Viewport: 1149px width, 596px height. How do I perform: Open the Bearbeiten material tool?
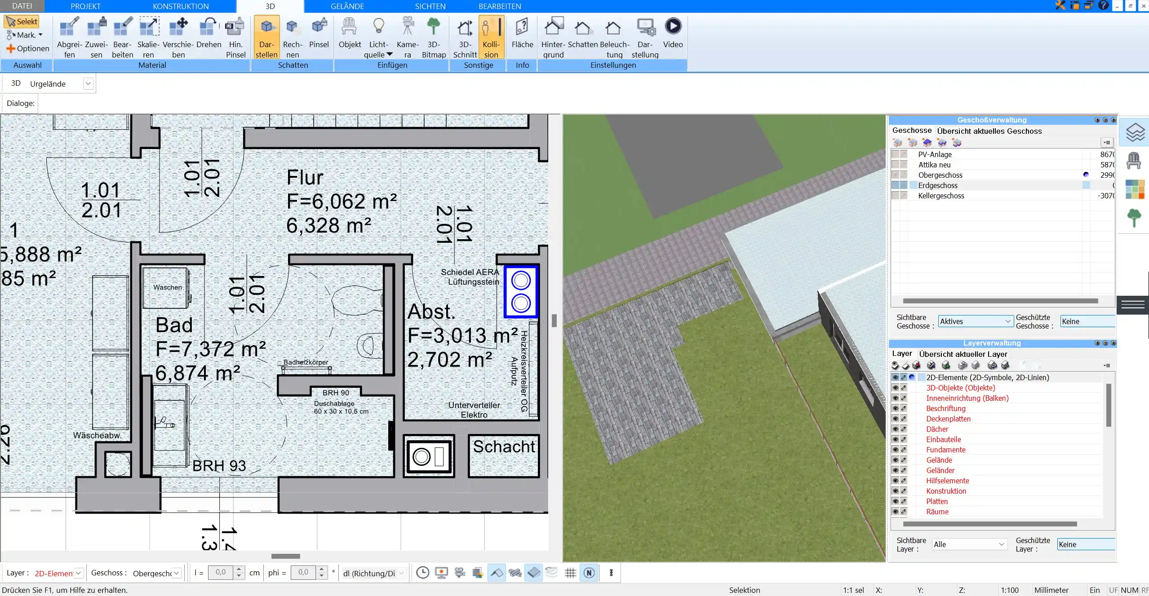(x=122, y=38)
